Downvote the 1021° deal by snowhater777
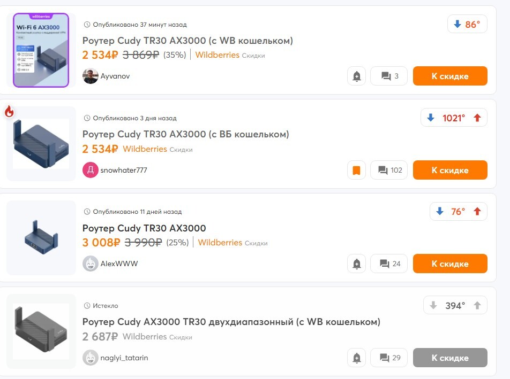Screen dimensions: 510x379 (x=431, y=118)
